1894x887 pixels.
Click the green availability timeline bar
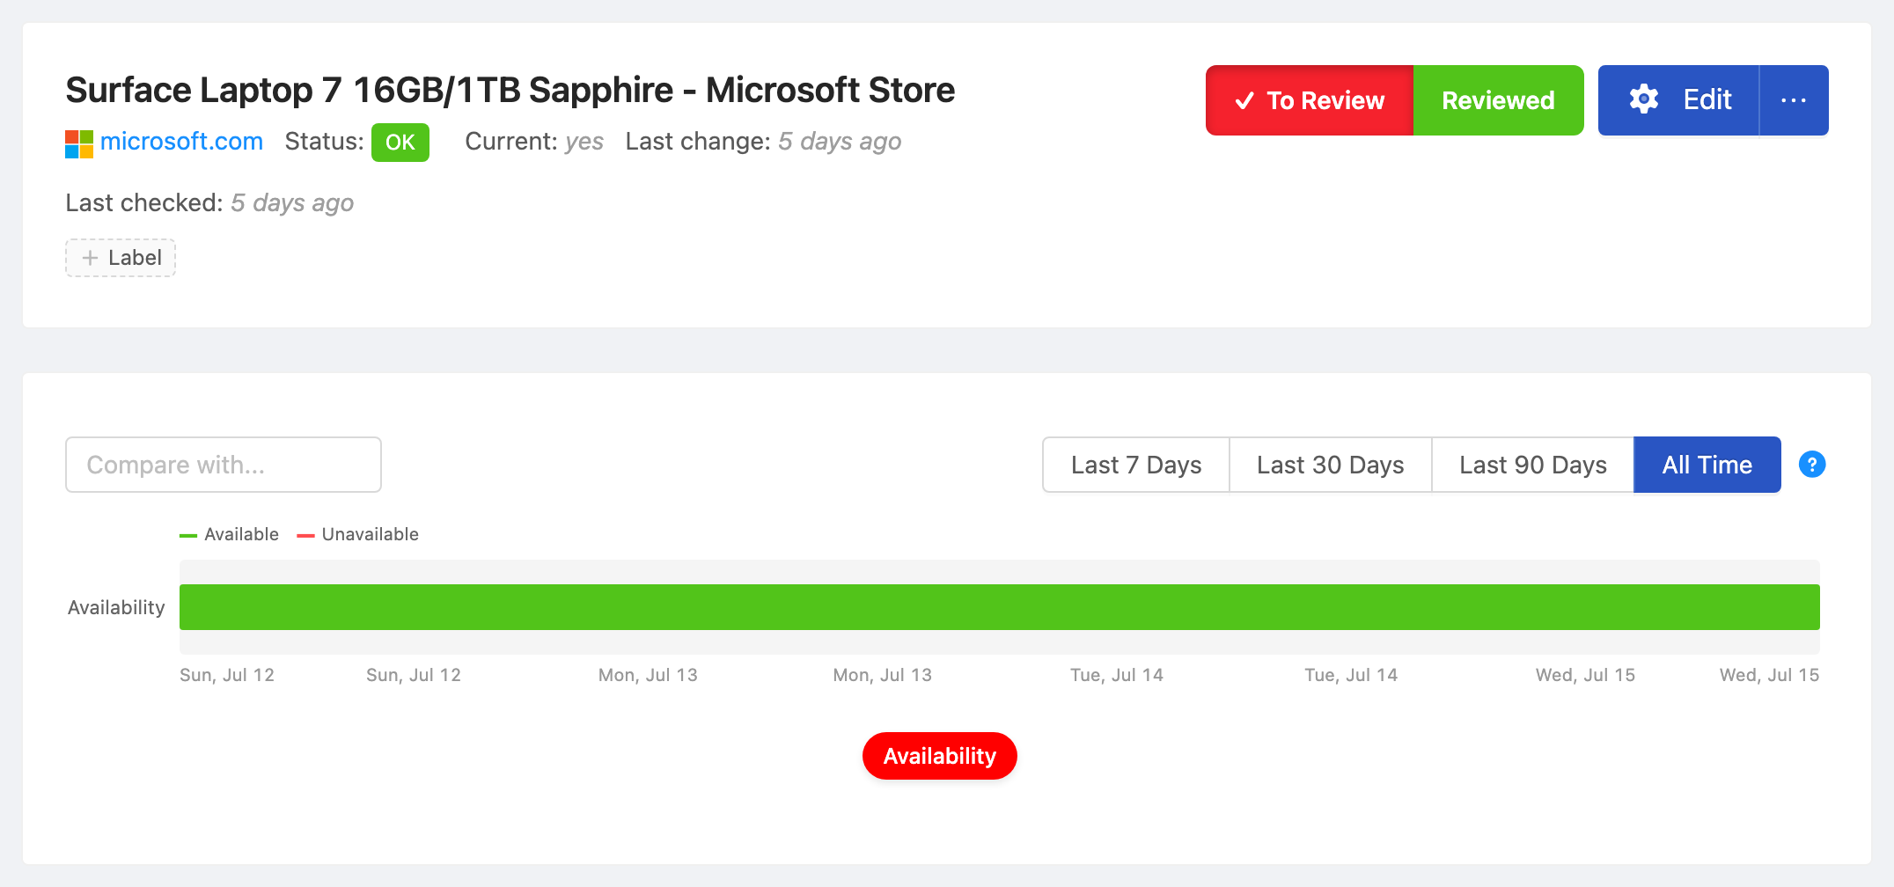click(1000, 607)
